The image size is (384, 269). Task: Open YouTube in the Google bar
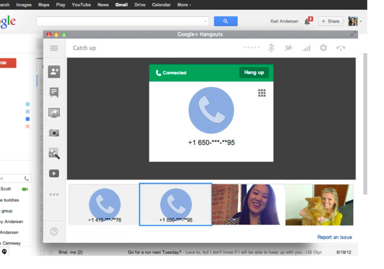tap(81, 5)
